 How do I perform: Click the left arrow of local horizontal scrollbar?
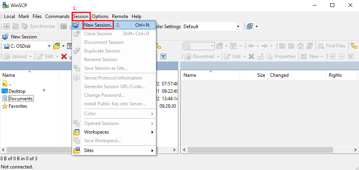point(4,150)
